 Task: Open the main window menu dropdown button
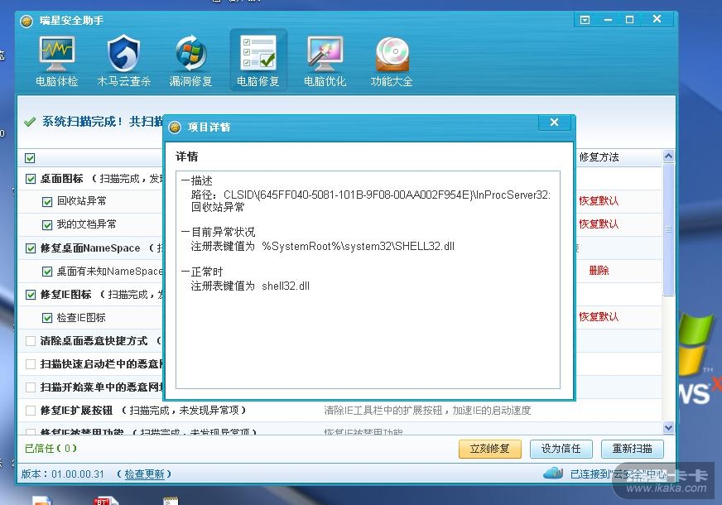(x=585, y=20)
